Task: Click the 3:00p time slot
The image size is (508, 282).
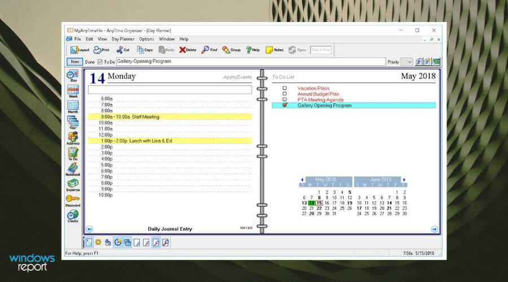Action: point(170,153)
